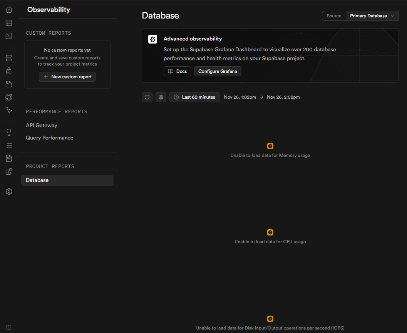Screen dimensions: 407x333
Task: Click the refresh report icon button
Action: pyautogui.click(x=147, y=97)
